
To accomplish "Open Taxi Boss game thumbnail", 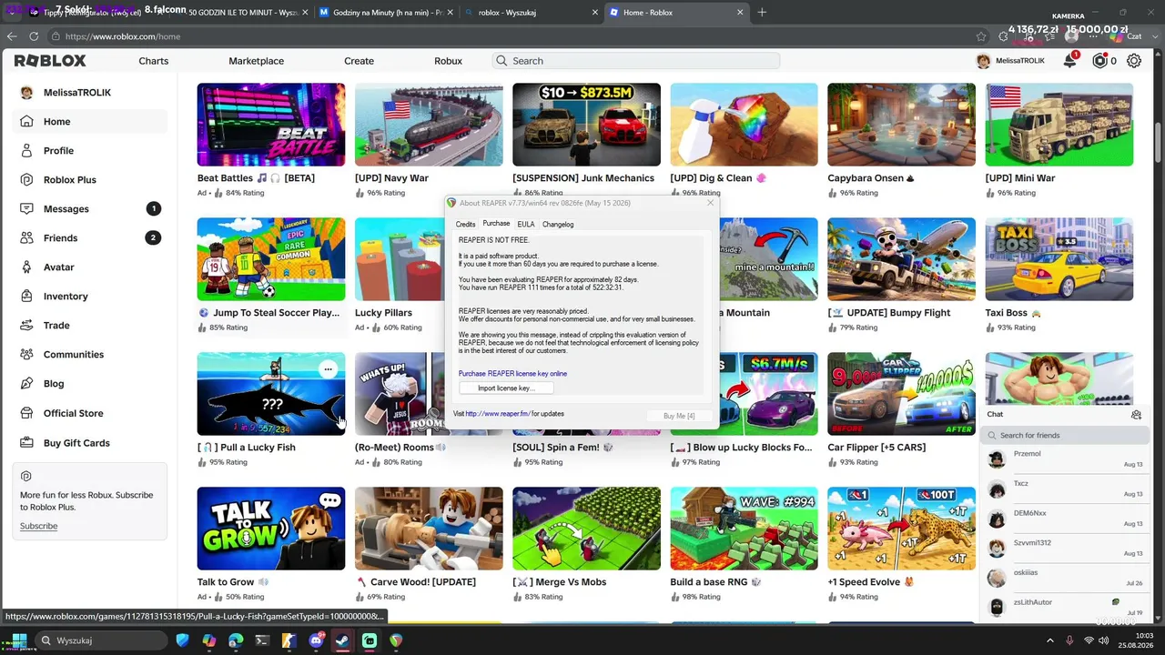I will tap(1059, 259).
